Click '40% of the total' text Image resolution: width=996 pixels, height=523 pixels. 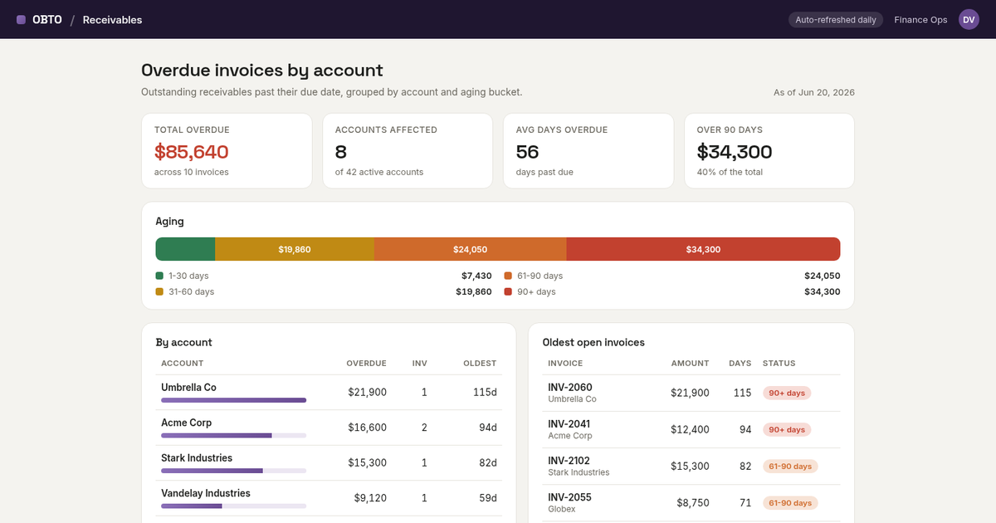coord(730,172)
